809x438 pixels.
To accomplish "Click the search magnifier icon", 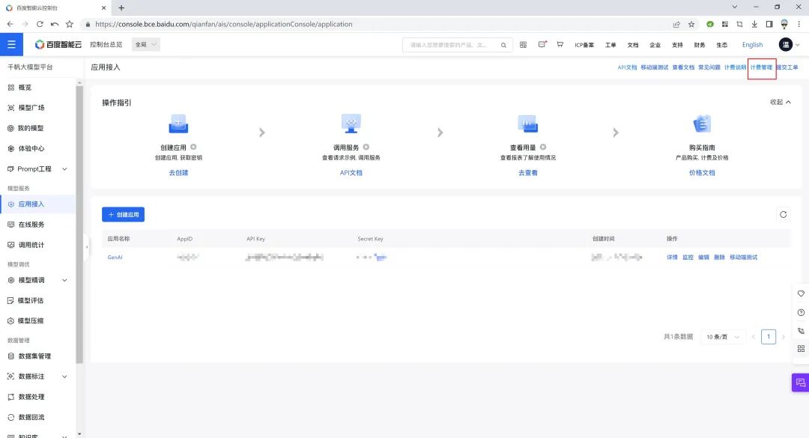I will point(503,46).
